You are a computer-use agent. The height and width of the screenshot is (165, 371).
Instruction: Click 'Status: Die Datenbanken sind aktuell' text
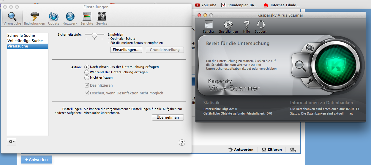[x=317, y=113]
